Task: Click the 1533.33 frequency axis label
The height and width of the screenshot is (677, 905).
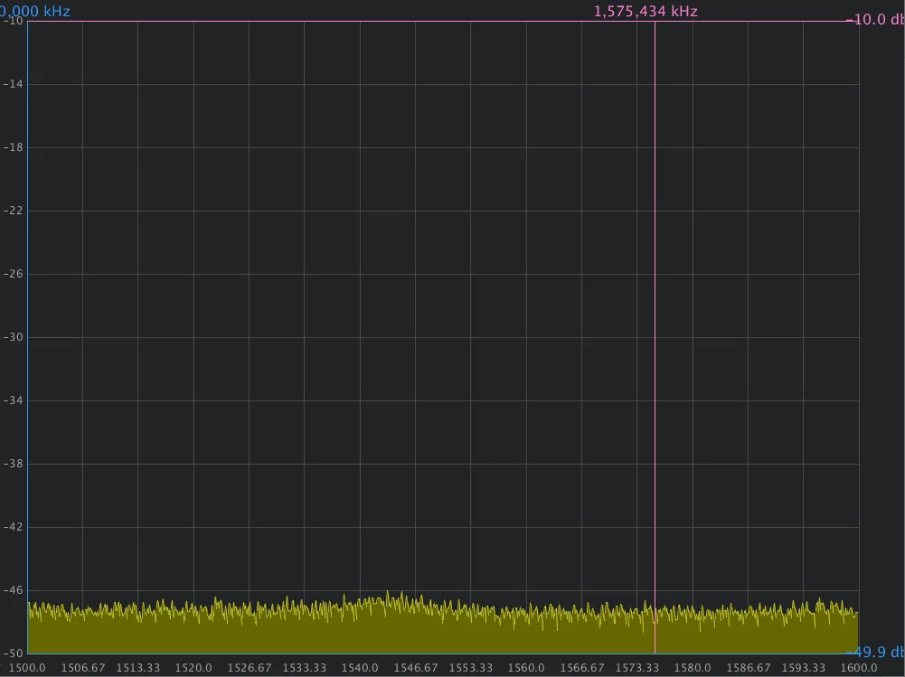Action: point(304,668)
